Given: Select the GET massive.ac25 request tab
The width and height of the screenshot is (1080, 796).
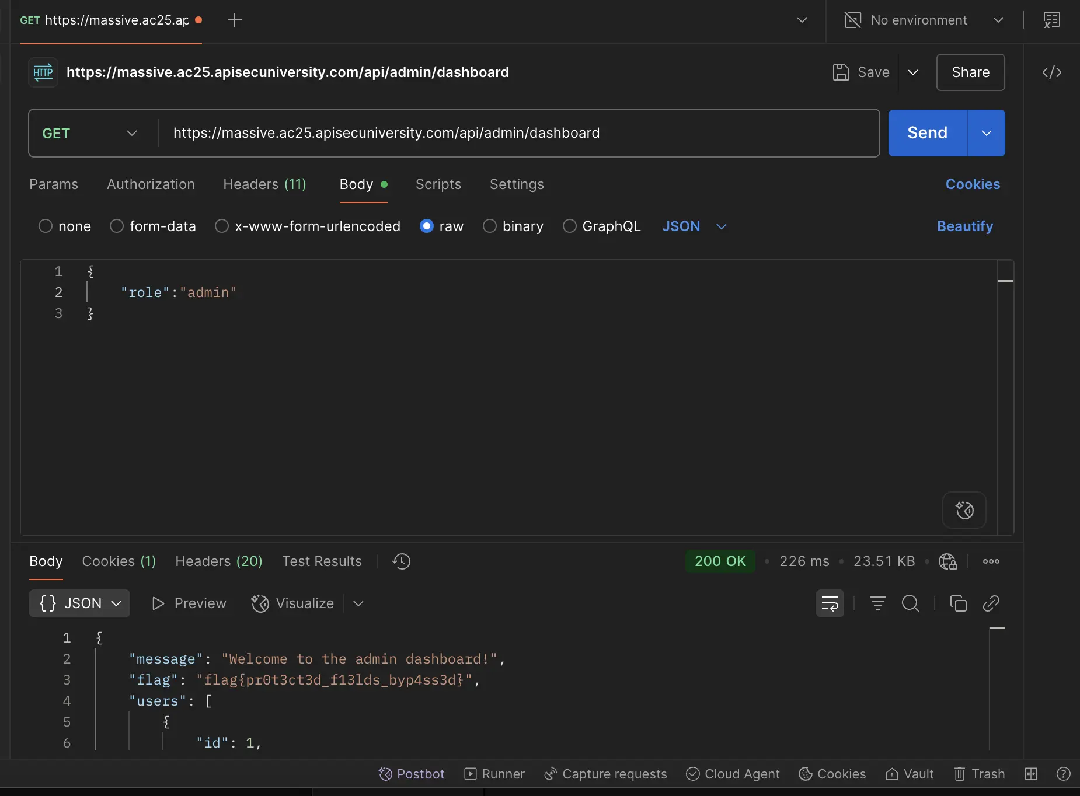Looking at the screenshot, I should click(111, 20).
